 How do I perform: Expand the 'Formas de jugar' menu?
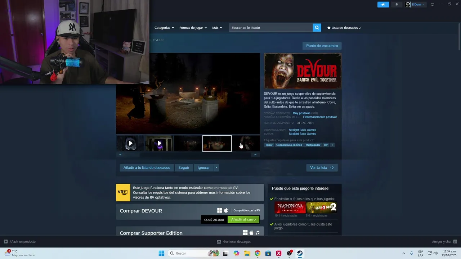(193, 28)
